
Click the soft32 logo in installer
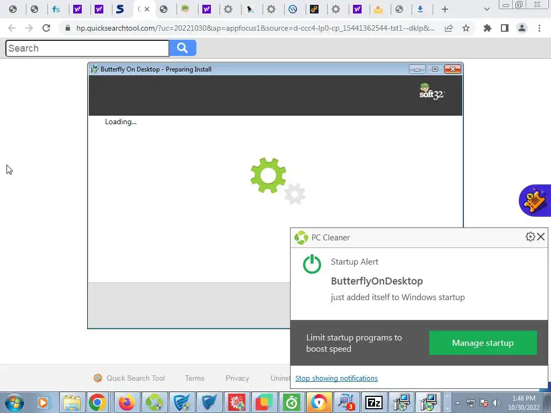click(x=432, y=91)
